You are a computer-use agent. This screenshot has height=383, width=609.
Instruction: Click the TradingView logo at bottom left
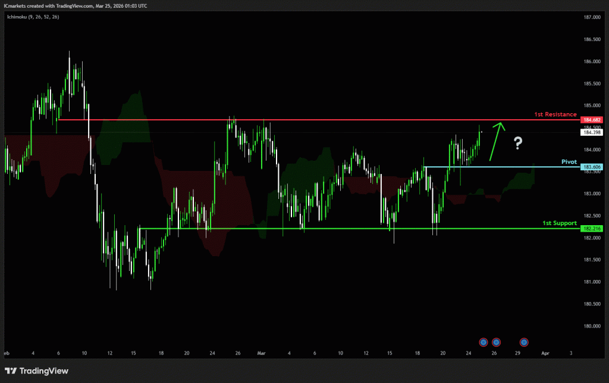point(37,371)
